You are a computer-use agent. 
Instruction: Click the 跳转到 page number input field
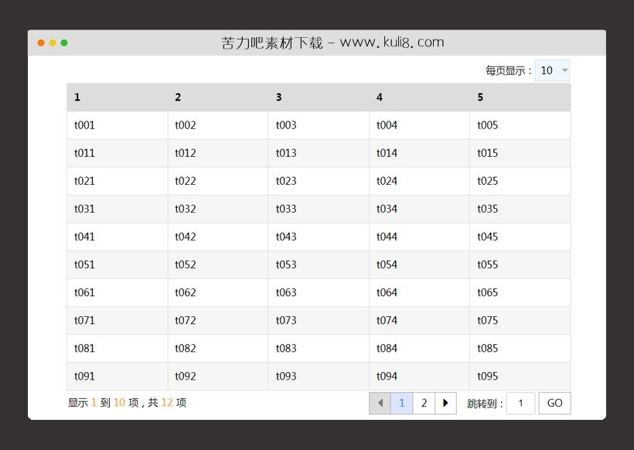(520, 403)
